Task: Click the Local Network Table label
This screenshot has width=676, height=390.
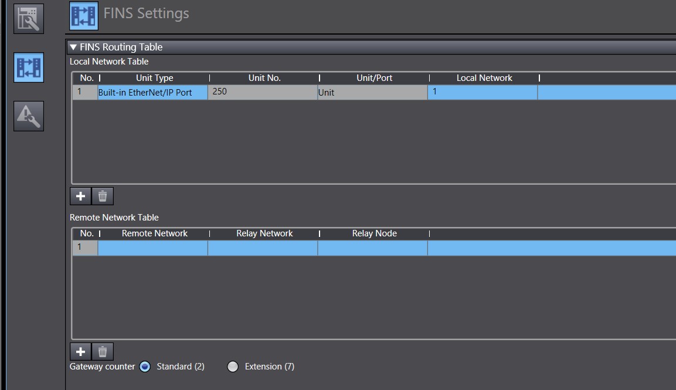Action: pos(109,62)
